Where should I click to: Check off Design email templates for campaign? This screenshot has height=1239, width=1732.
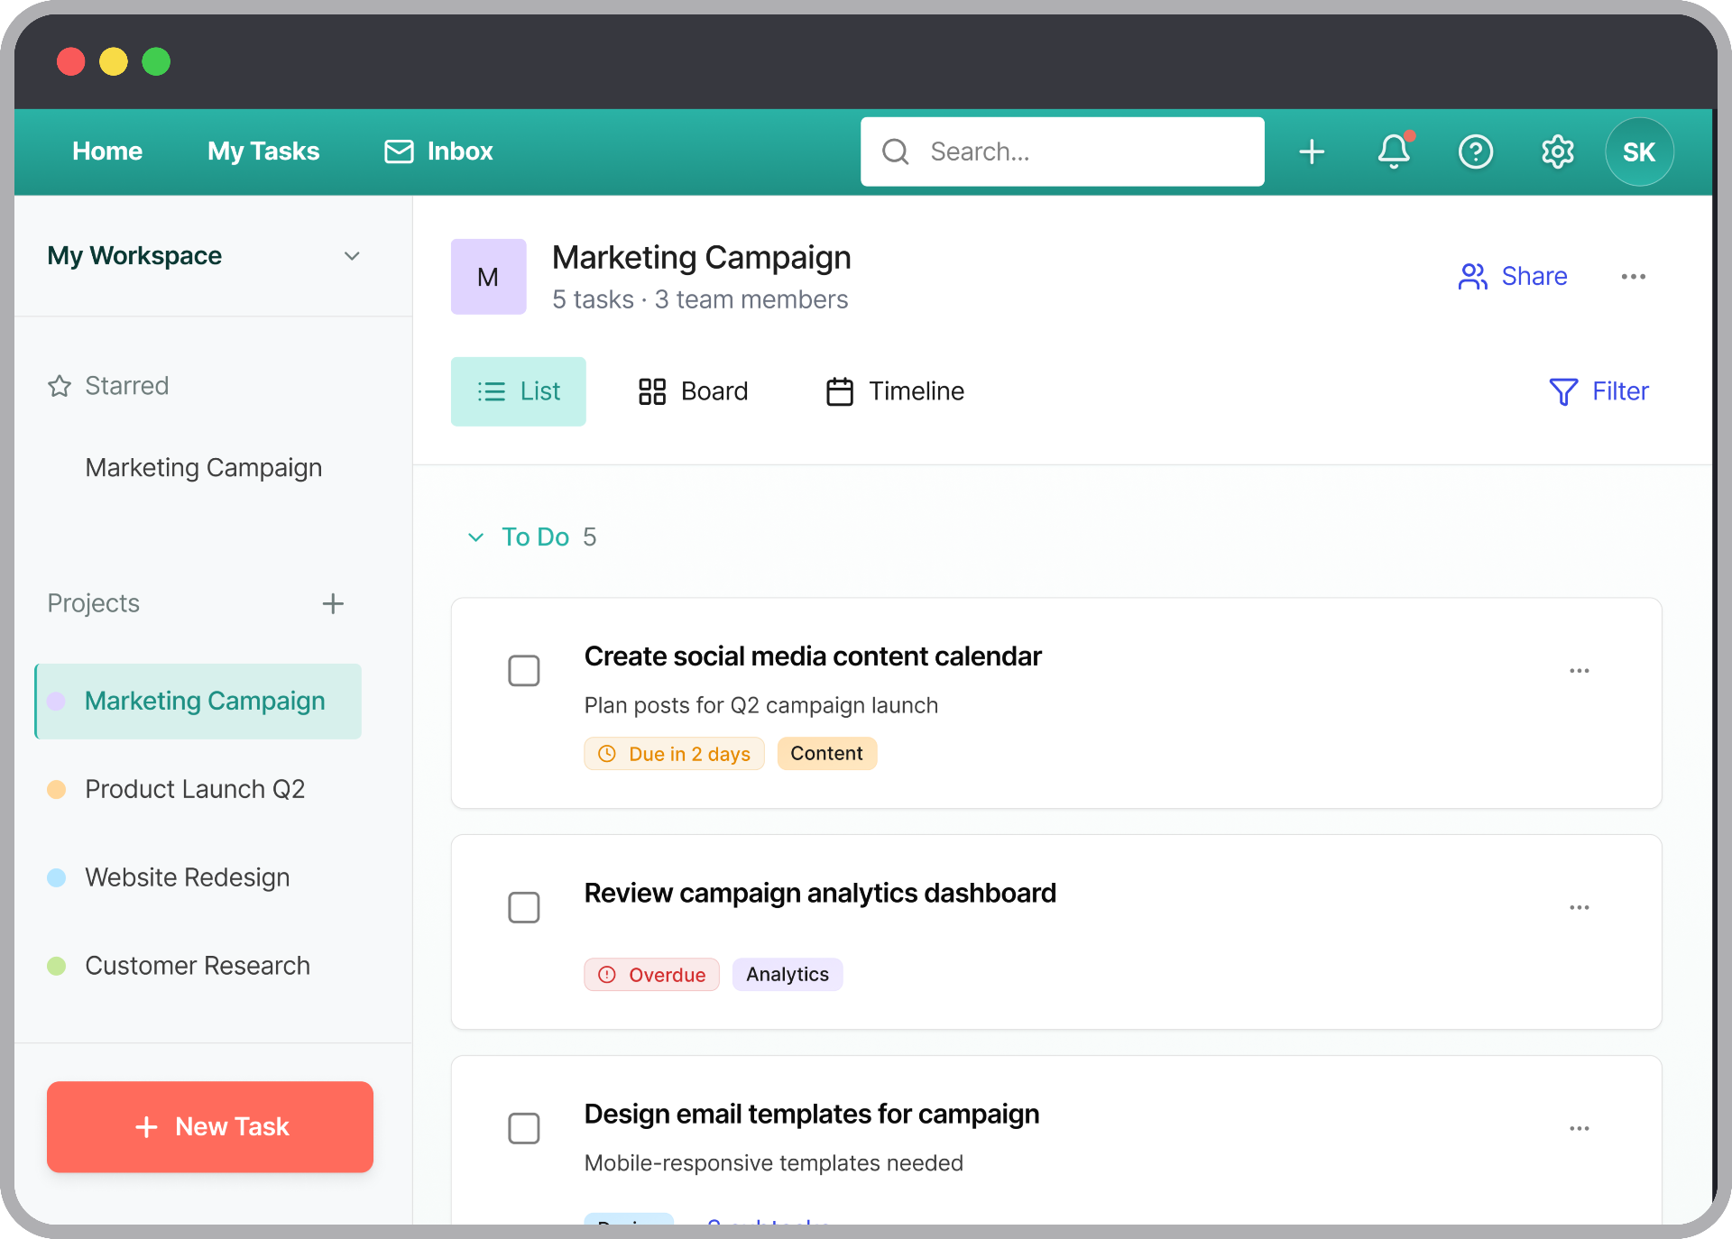[524, 1128]
